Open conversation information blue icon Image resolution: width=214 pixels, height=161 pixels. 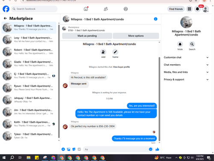coord(156,19)
